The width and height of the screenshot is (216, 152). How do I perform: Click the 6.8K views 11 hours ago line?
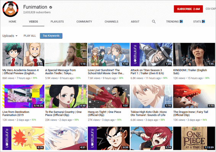pos(149,78)
